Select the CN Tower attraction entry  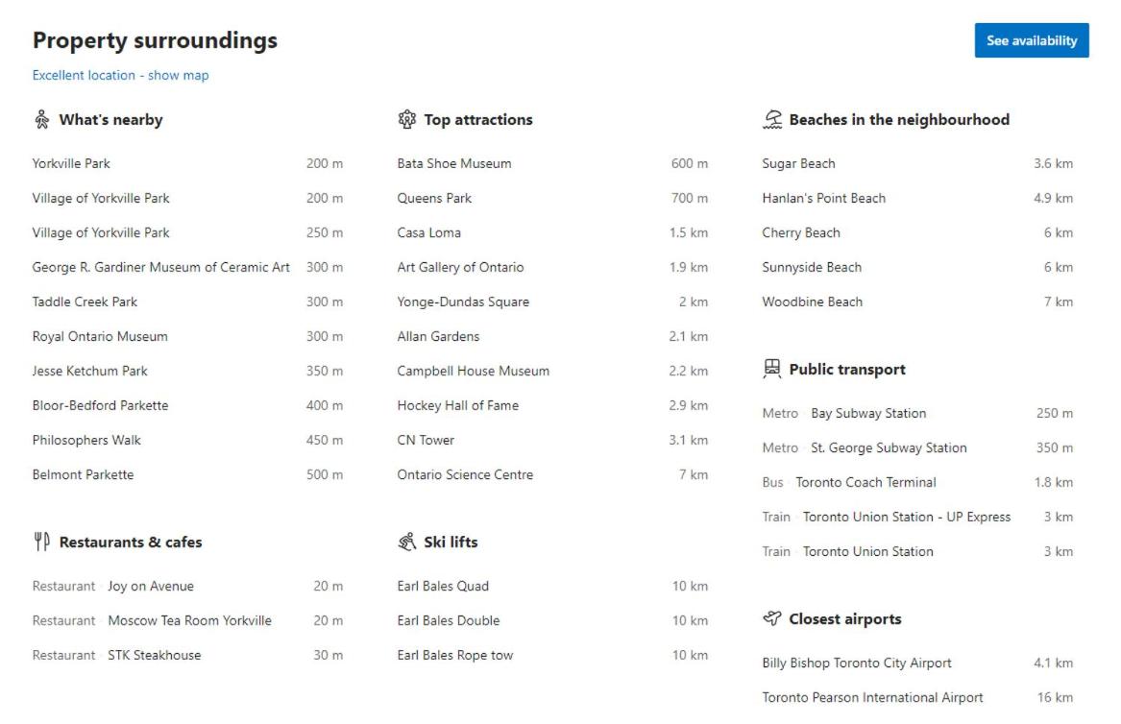tap(552, 441)
